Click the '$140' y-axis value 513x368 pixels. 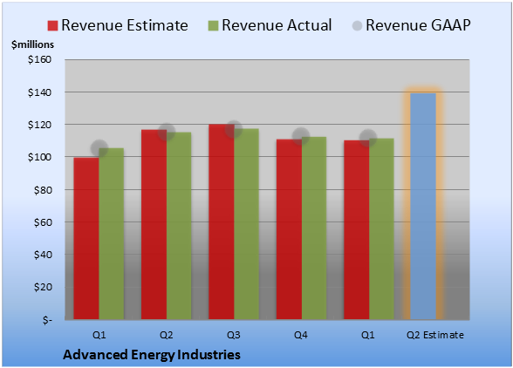pyautogui.click(x=39, y=92)
